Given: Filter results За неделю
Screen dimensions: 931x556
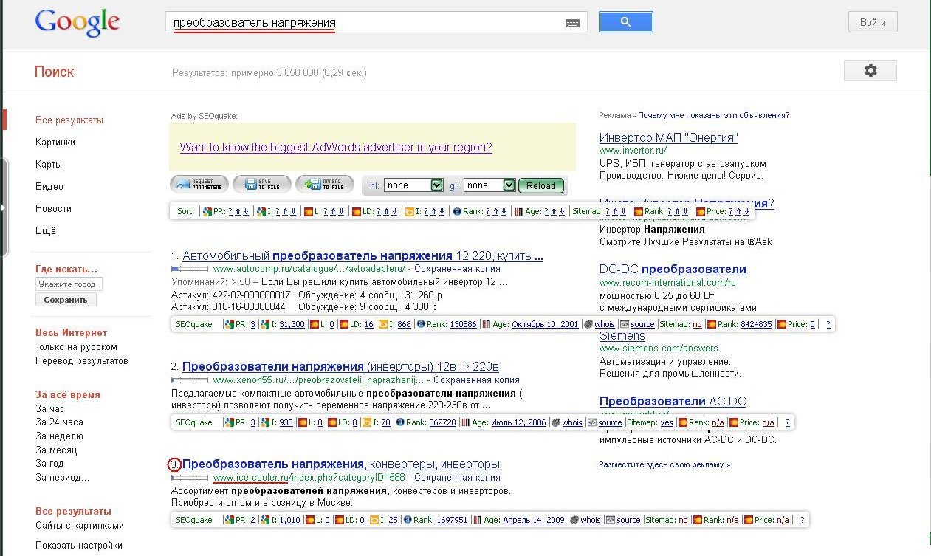Looking at the screenshot, I should click(59, 436).
